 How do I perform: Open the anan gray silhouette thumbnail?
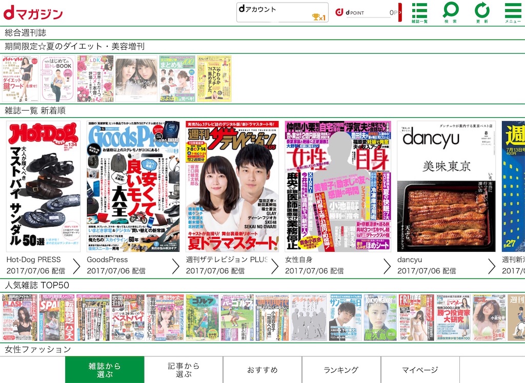pos(309,318)
